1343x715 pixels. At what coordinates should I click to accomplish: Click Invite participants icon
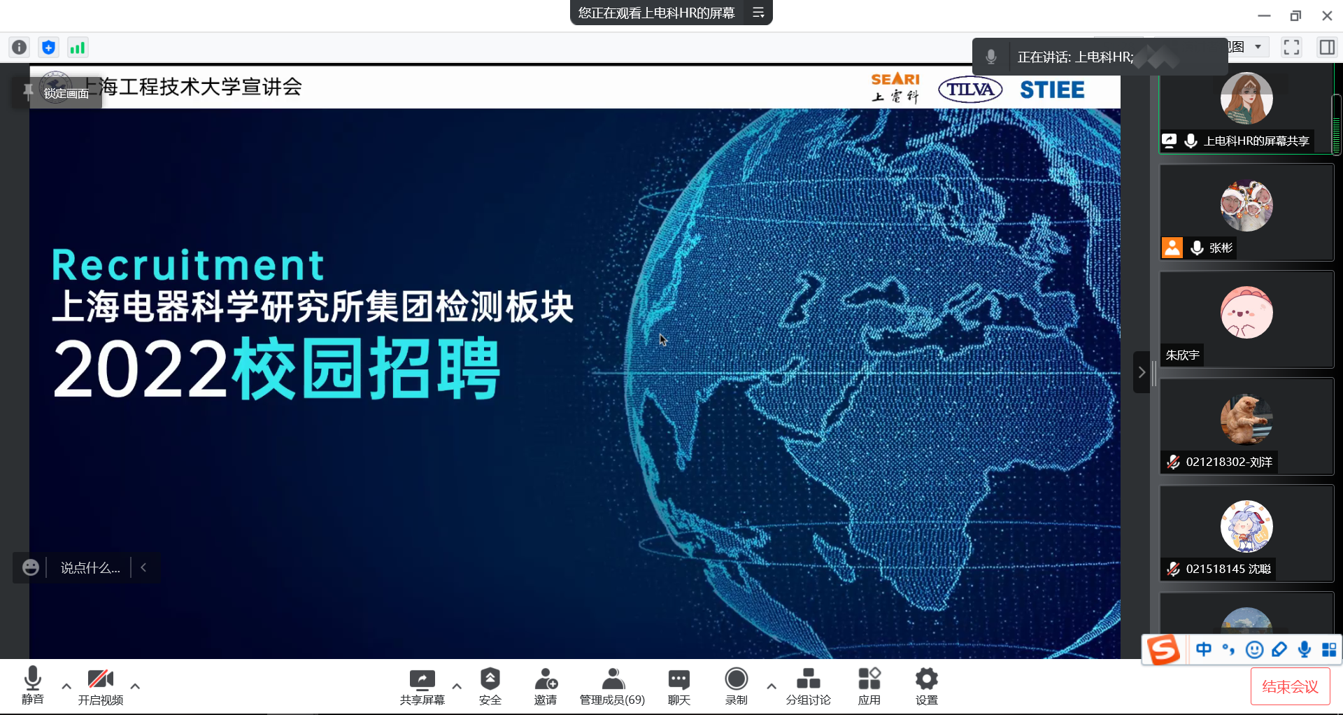545,686
